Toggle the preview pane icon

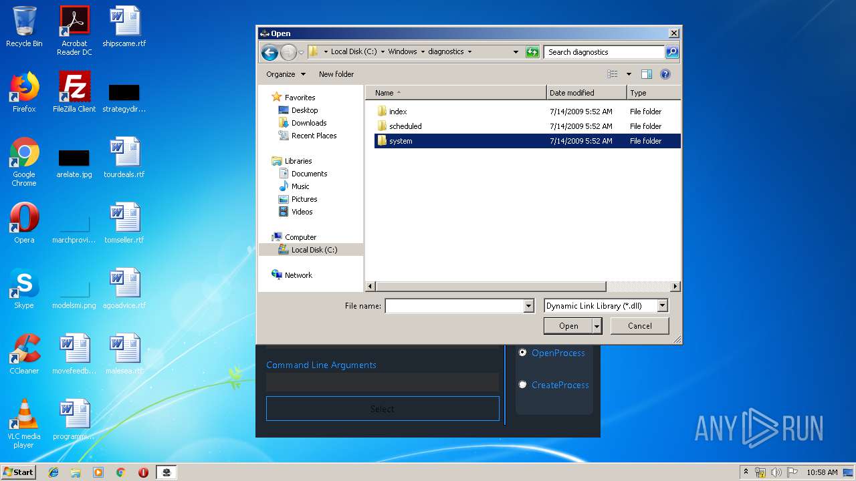point(646,74)
